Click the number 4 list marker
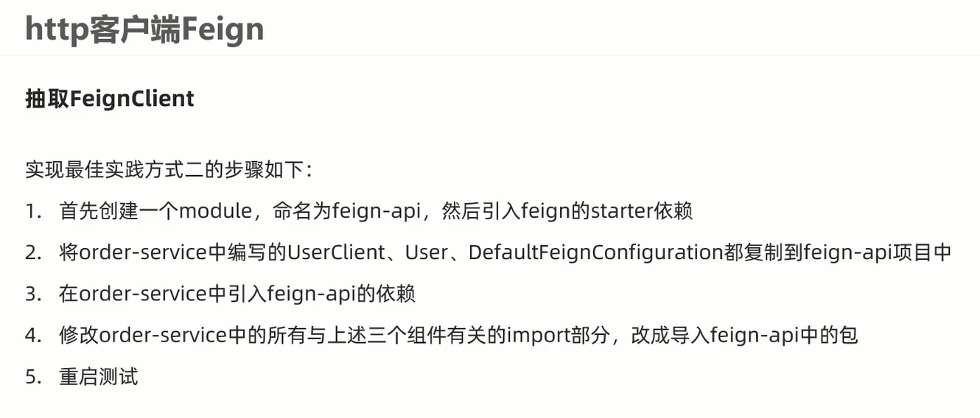 [32, 336]
